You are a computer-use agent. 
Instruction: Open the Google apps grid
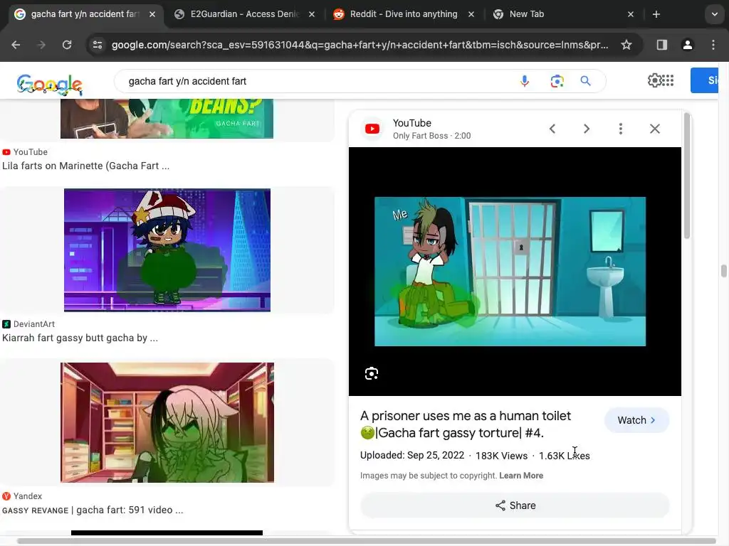[x=668, y=80]
